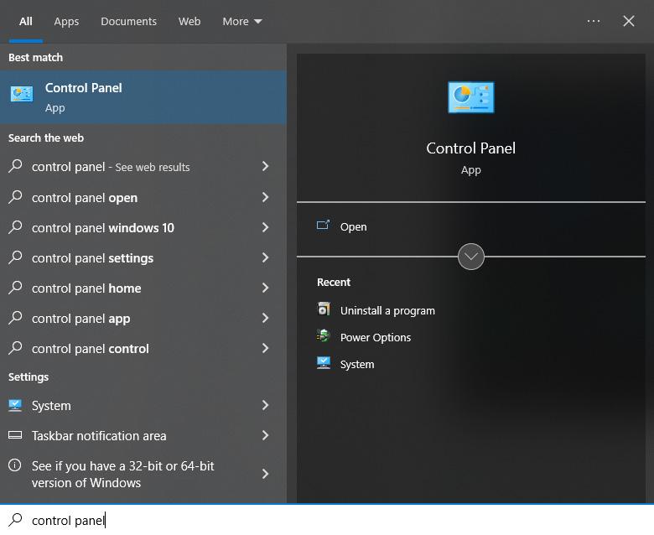This screenshot has height=535, width=654.
Task: Close the search panel with the X
Action: (629, 21)
